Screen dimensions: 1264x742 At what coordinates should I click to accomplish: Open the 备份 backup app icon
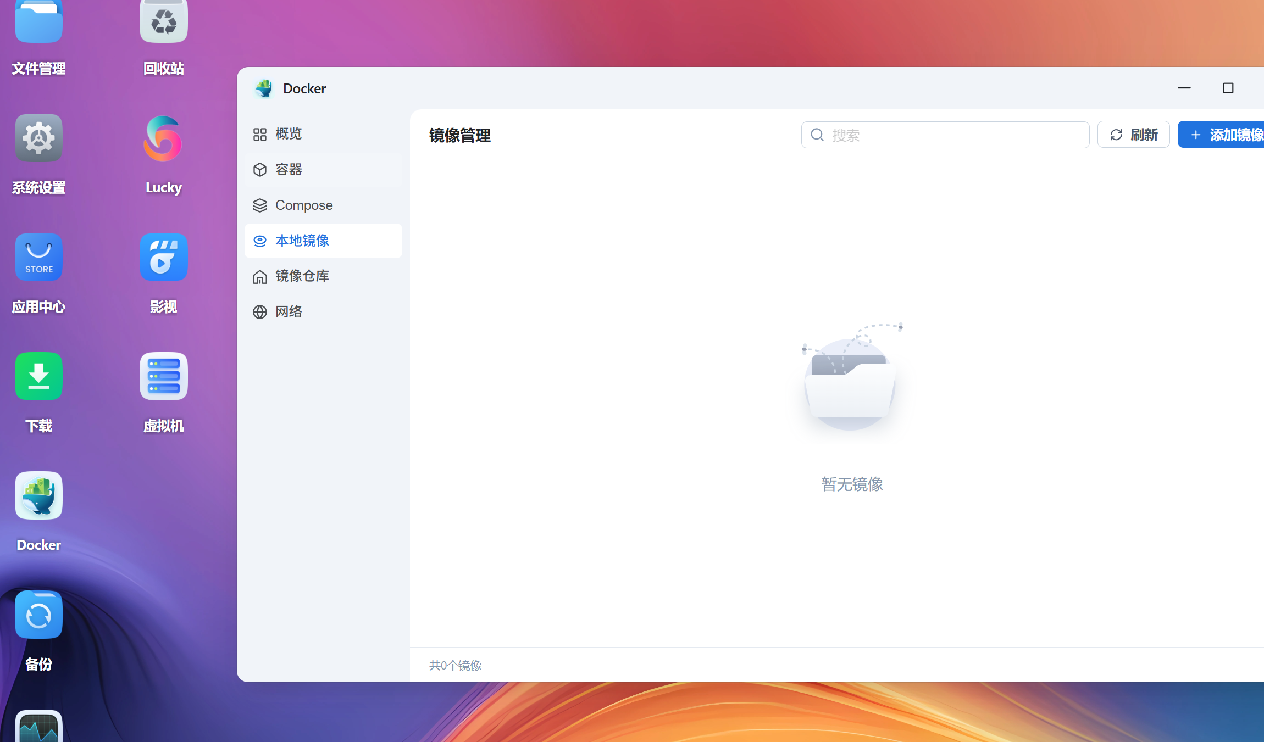pyautogui.click(x=38, y=615)
